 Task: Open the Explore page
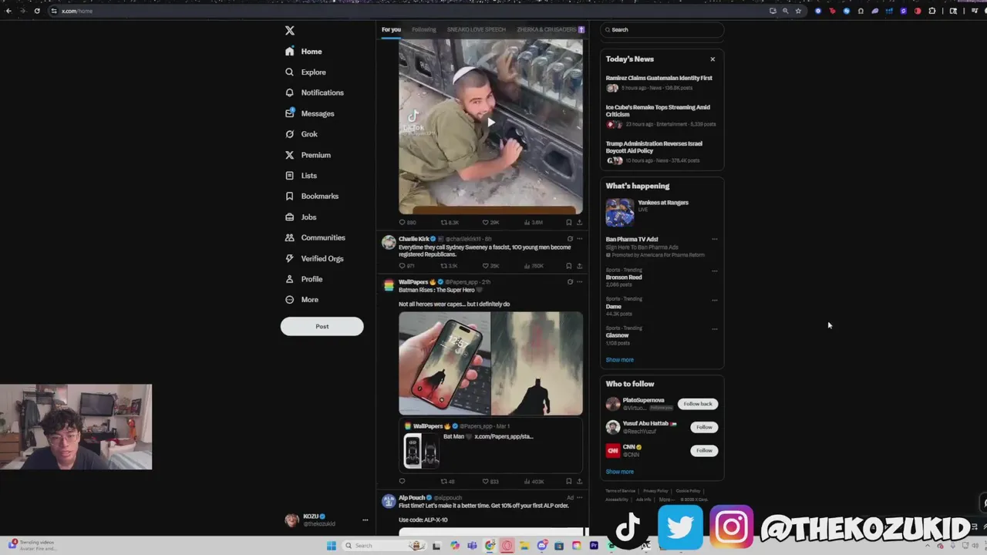[305, 72]
